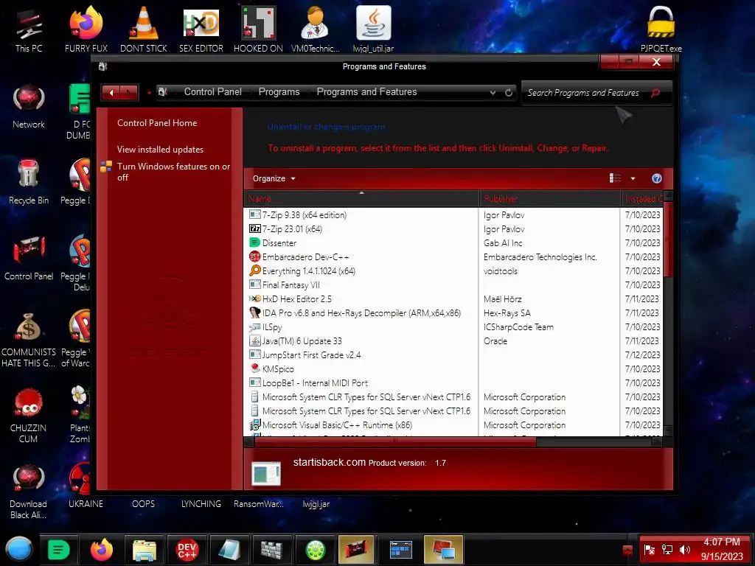This screenshot has width=755, height=566.
Task: Select Embarcadero Dev-C++ in the list
Action: (453, 257)
